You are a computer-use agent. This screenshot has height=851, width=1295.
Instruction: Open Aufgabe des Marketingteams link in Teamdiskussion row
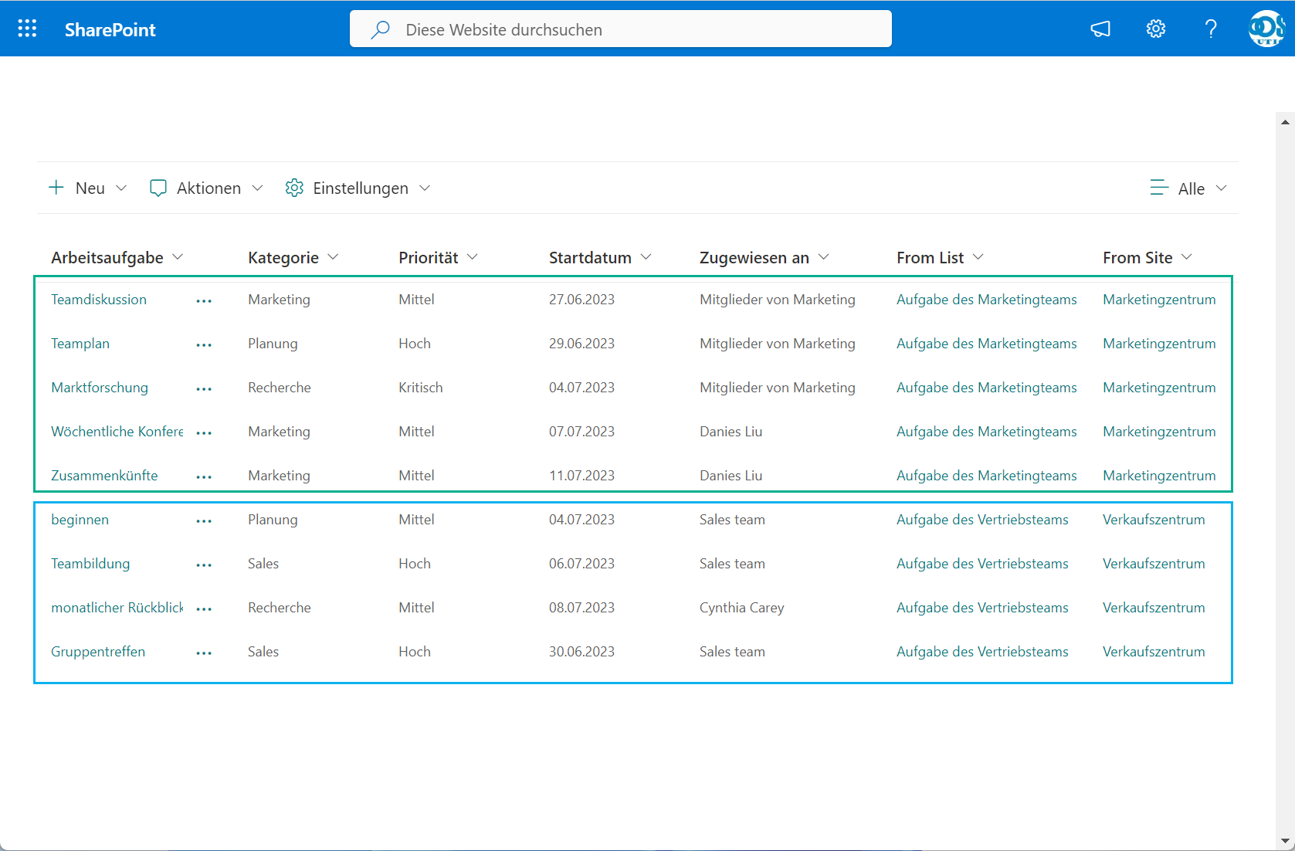pyautogui.click(x=987, y=300)
